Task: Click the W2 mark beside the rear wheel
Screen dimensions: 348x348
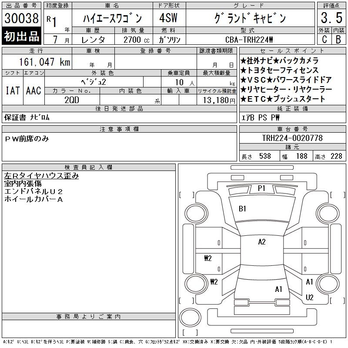Action: (214, 282)
